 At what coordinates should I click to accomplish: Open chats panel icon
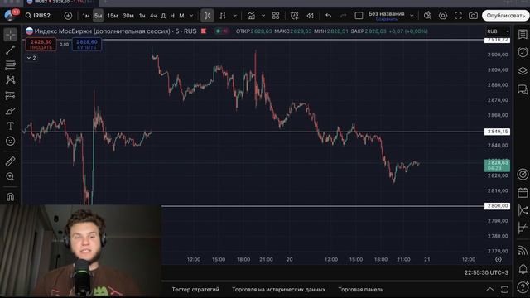523,89
